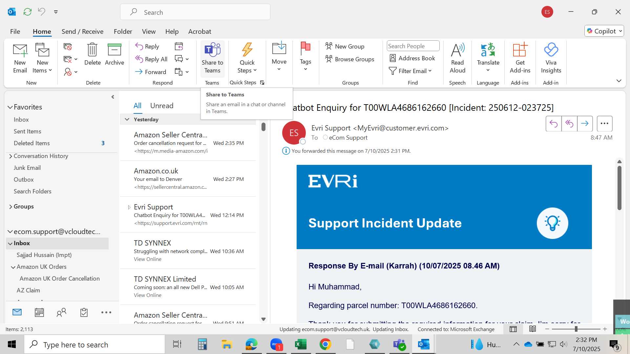
Task: Click New Group
Action: (345, 46)
